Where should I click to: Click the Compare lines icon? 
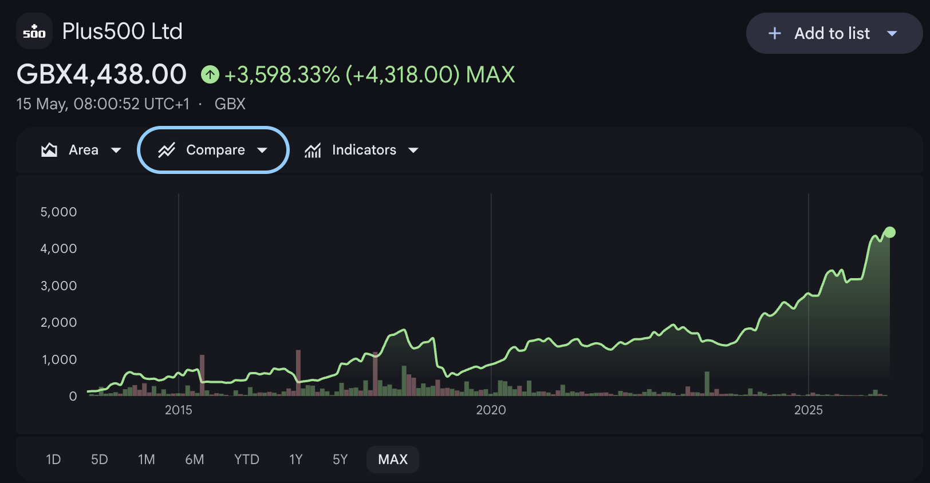coord(167,150)
